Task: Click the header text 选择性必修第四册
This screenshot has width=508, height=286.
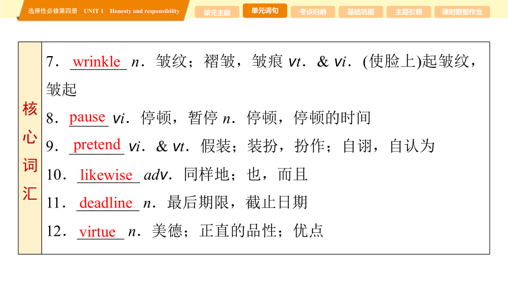Action: coord(53,11)
